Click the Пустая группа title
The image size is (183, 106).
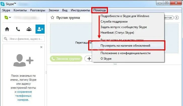[68, 18]
